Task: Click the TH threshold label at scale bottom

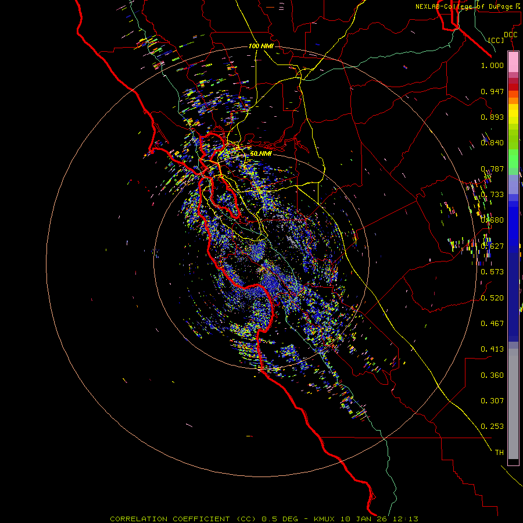Action: click(499, 453)
